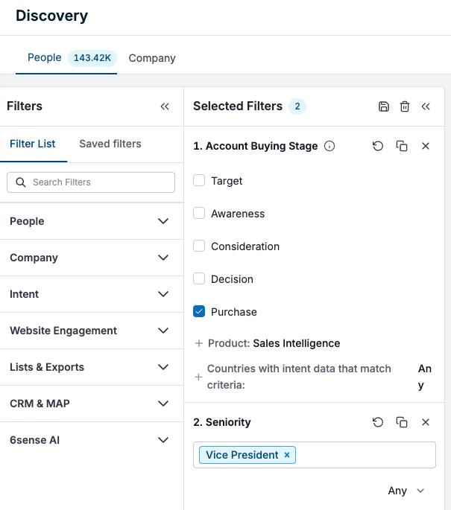This screenshot has width=451, height=510.
Task: Remove the Seniority filter
Action: coord(426,422)
